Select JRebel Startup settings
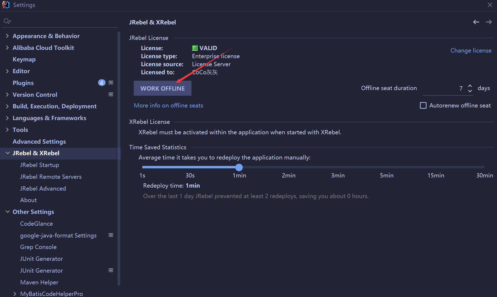Image resolution: width=497 pixels, height=297 pixels. [39, 165]
